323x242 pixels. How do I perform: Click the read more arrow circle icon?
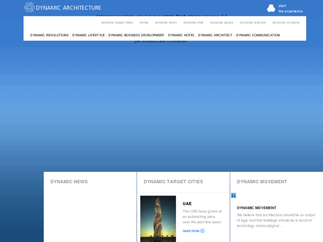[x=203, y=231]
